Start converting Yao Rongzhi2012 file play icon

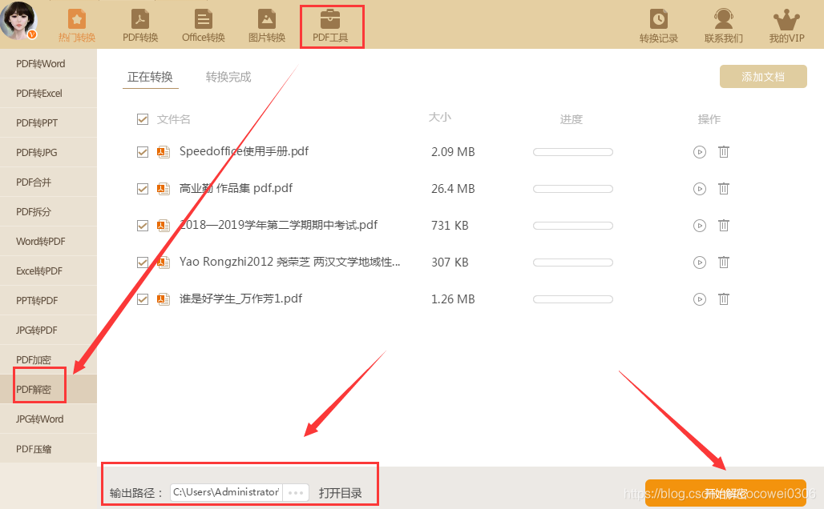point(700,263)
